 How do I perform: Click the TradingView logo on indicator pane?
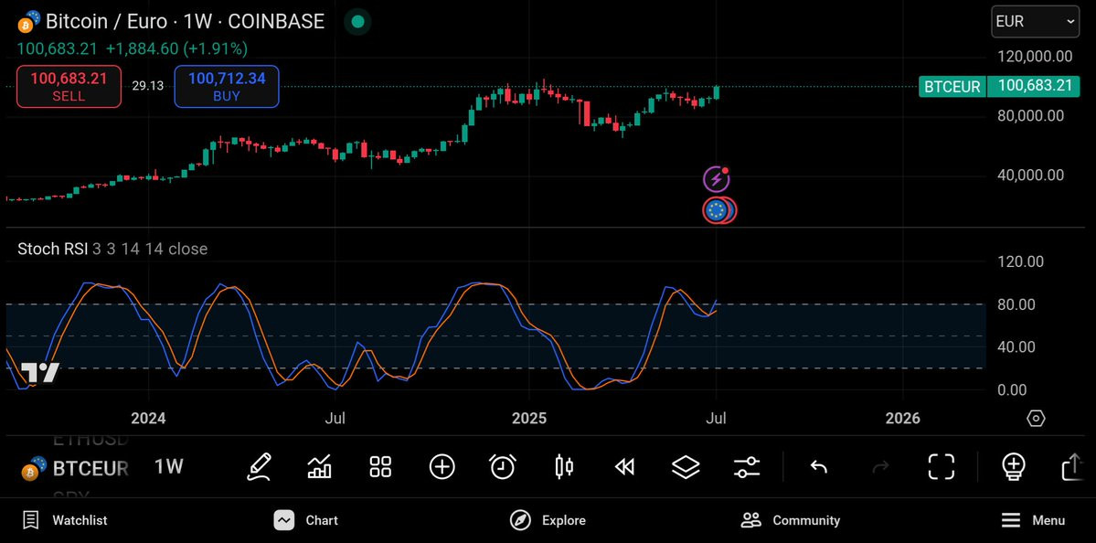click(x=39, y=372)
